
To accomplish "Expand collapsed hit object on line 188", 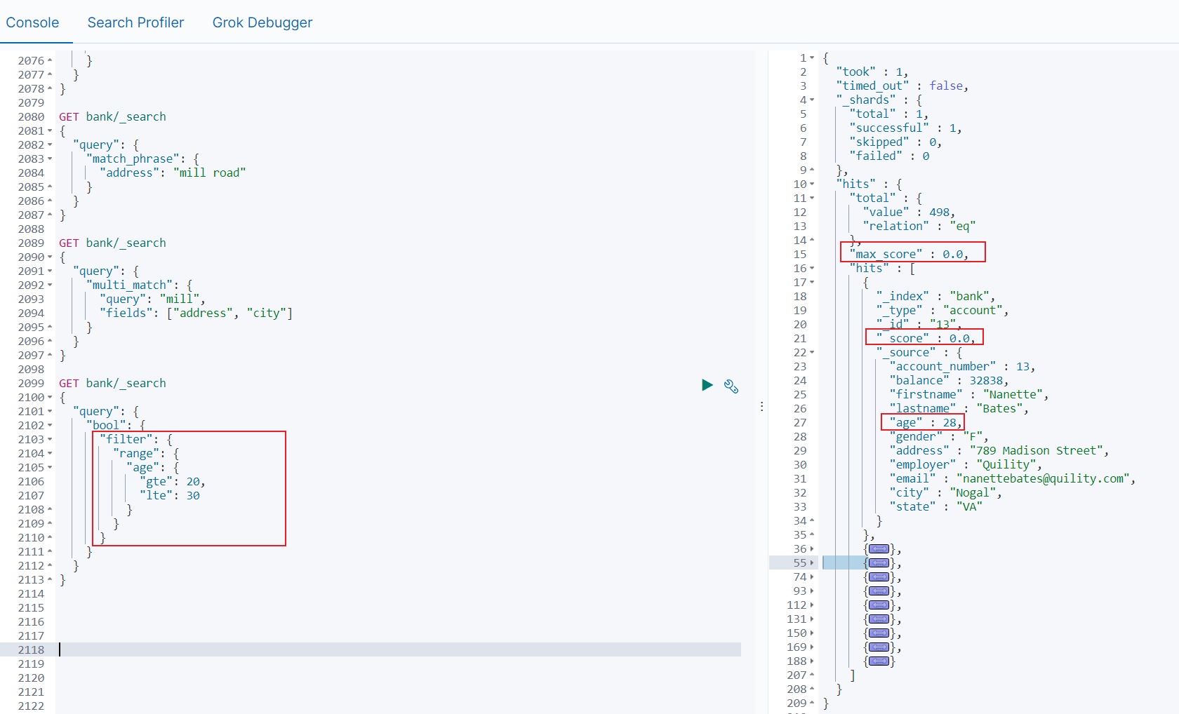I will pos(879,661).
